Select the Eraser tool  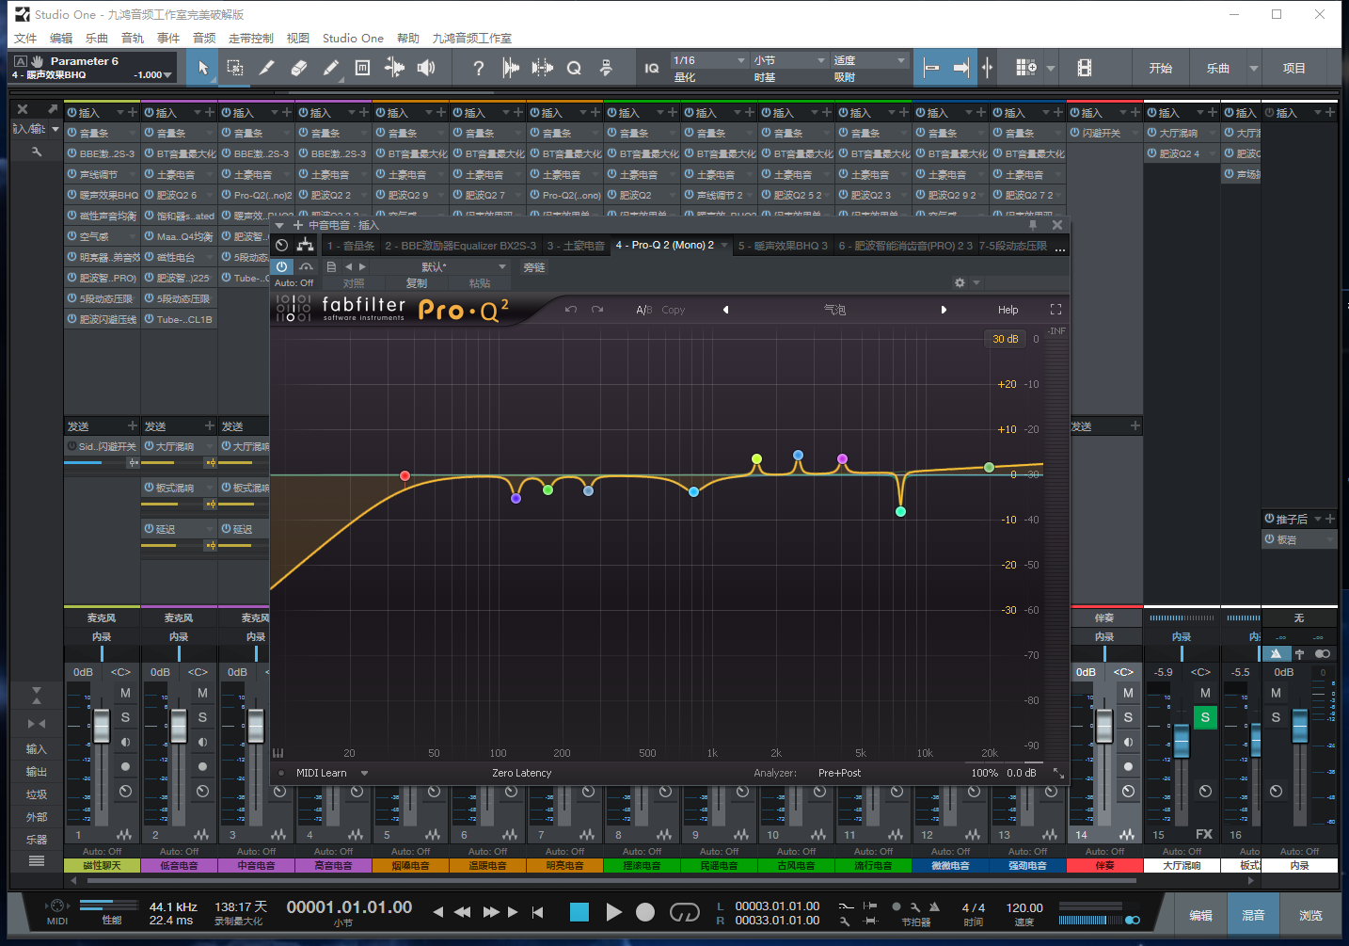pyautogui.click(x=299, y=67)
